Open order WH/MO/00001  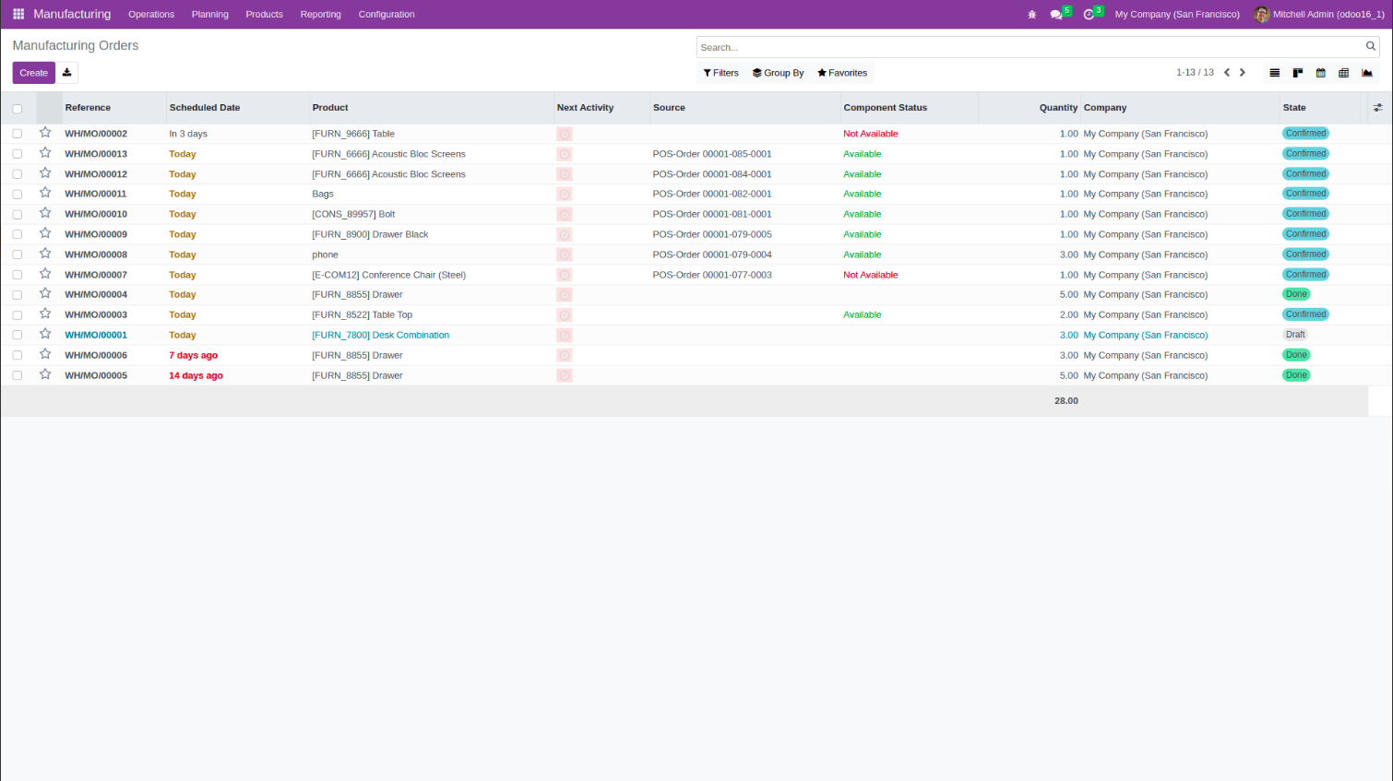96,336
